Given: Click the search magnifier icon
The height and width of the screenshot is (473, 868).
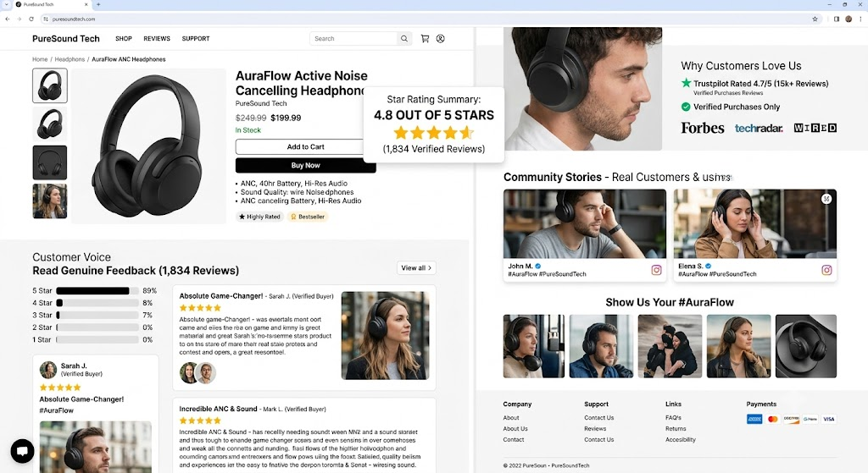Looking at the screenshot, I should (404, 39).
